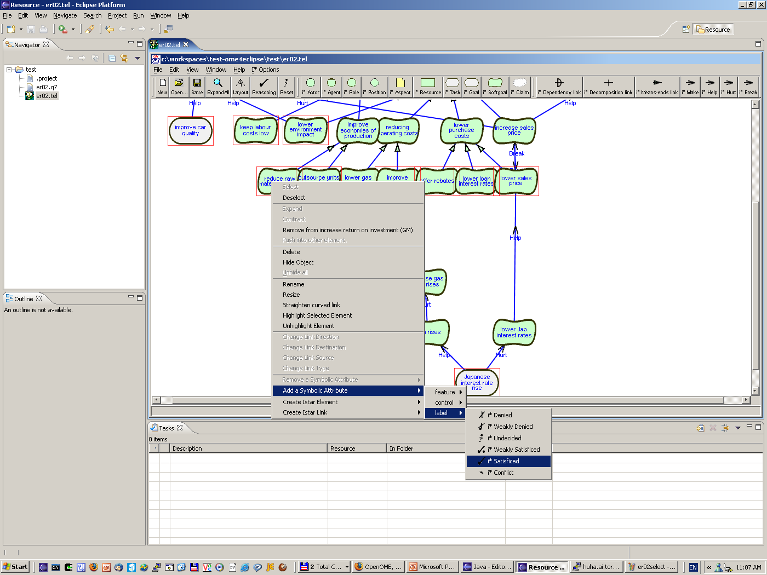Select the i* Dependency link tool
767x575 pixels.
tap(558, 87)
